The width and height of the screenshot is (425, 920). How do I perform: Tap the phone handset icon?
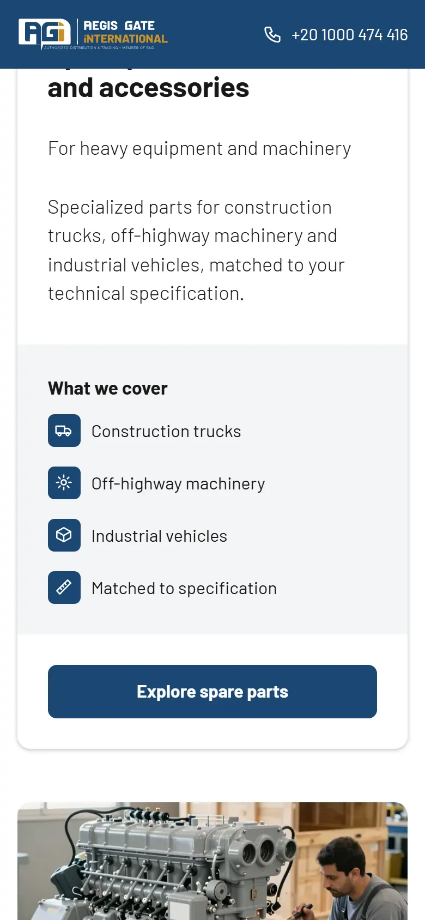272,34
